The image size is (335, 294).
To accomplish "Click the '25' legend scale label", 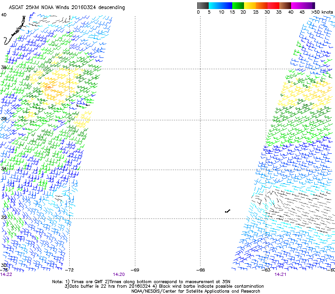I will [256, 12].
